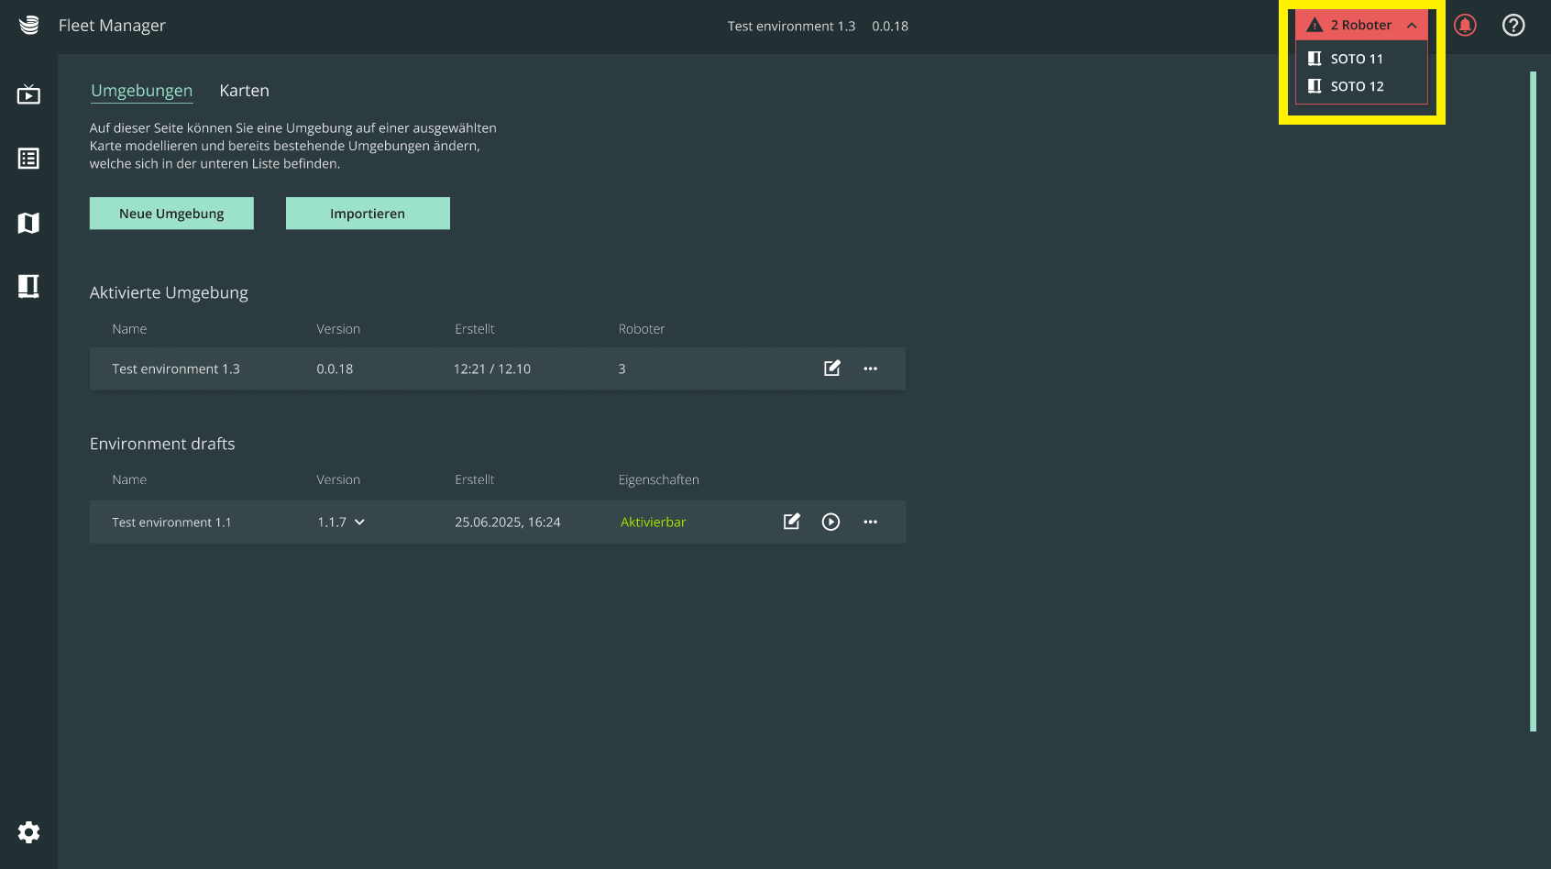Switch to the Karten tab
Viewport: 1551px width, 869px height.
click(244, 91)
